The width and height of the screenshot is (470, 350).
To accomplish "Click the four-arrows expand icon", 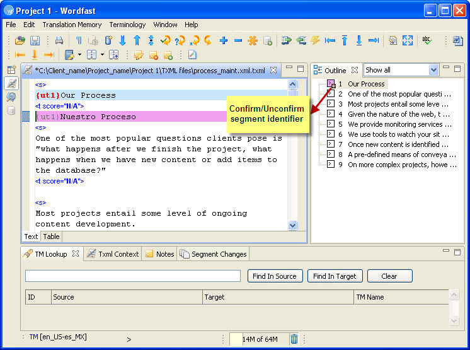I will (x=408, y=40).
